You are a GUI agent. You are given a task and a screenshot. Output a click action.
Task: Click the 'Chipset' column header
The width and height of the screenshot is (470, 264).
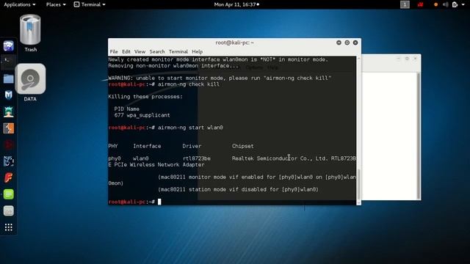click(x=243, y=146)
